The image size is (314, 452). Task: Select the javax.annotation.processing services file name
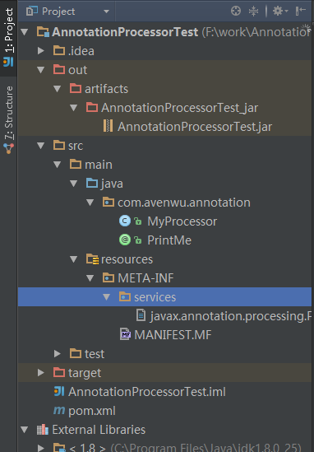(231, 316)
